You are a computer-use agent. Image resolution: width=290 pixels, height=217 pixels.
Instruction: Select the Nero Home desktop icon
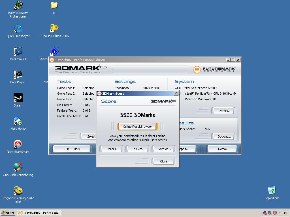click(x=18, y=123)
